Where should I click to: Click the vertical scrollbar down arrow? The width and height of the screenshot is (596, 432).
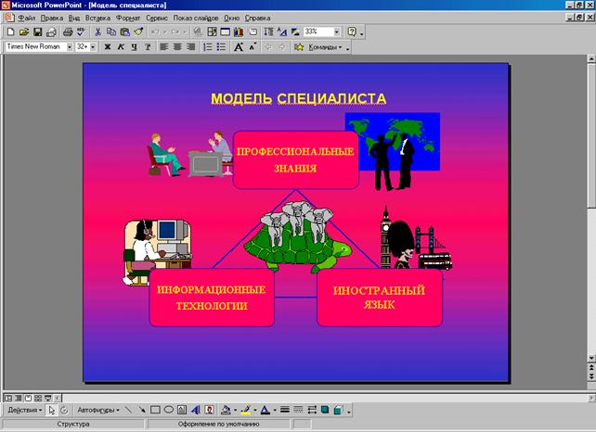coord(591,358)
